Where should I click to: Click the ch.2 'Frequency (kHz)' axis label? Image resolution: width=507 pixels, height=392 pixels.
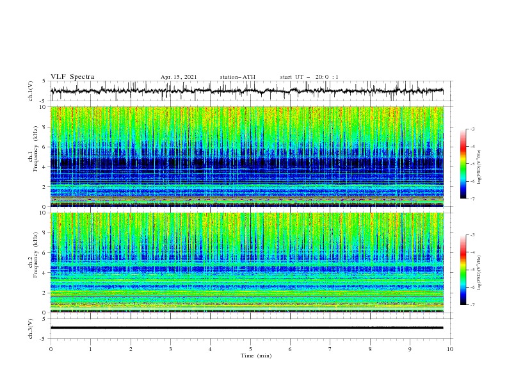[x=35, y=255]
